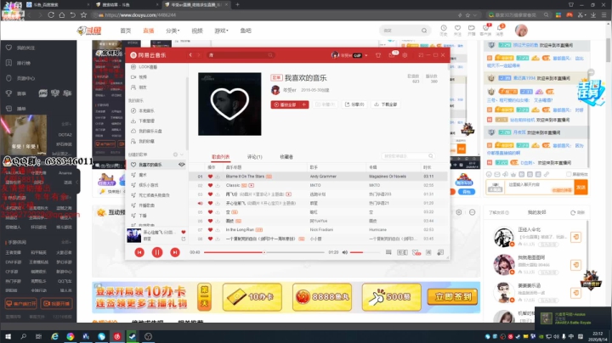
Task: Open the skin theme shirt icon
Action: click(x=378, y=55)
